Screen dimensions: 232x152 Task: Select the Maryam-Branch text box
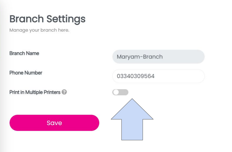tap(158, 57)
